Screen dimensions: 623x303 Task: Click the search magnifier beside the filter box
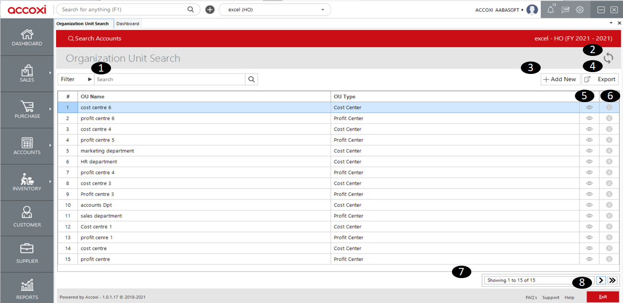(x=251, y=79)
